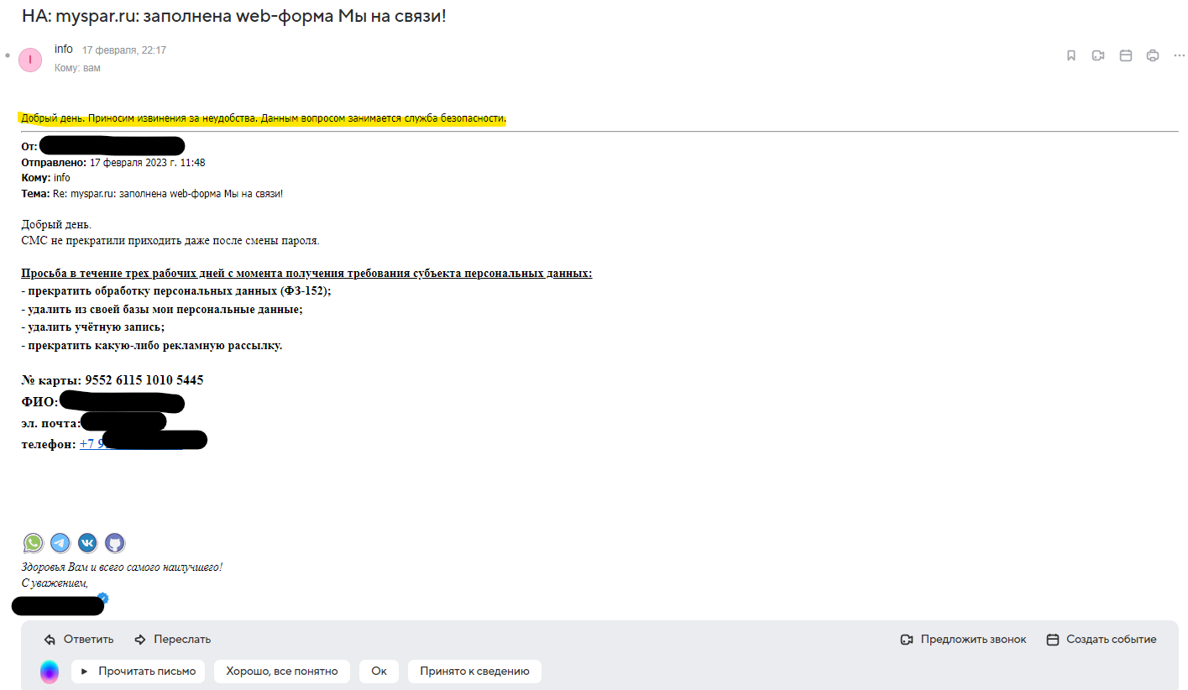Open the VK icon in signature
The image size is (1188, 690).
tap(87, 543)
